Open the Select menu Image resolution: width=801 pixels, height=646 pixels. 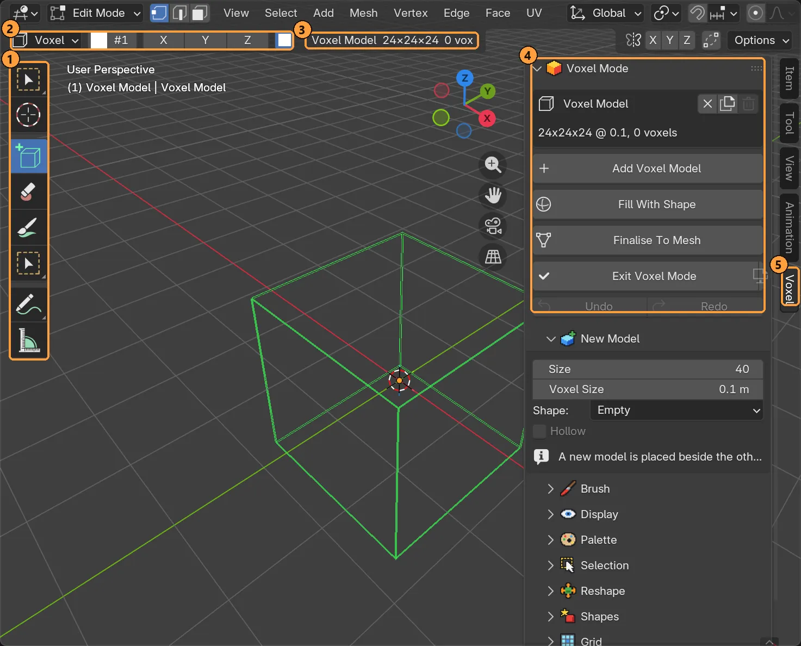[281, 13]
